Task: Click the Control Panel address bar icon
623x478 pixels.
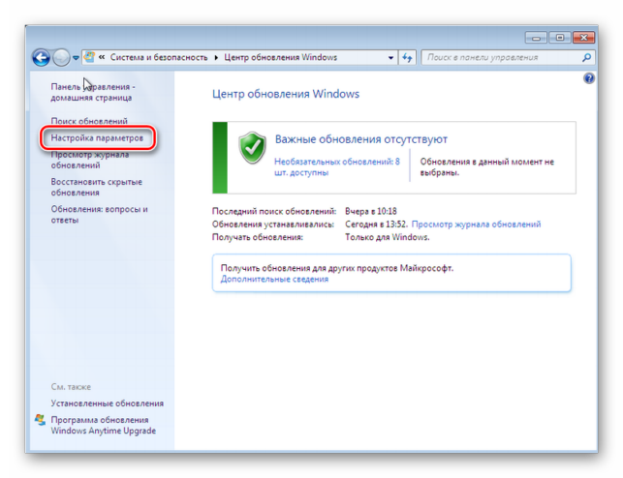Action: pyautogui.click(x=89, y=57)
